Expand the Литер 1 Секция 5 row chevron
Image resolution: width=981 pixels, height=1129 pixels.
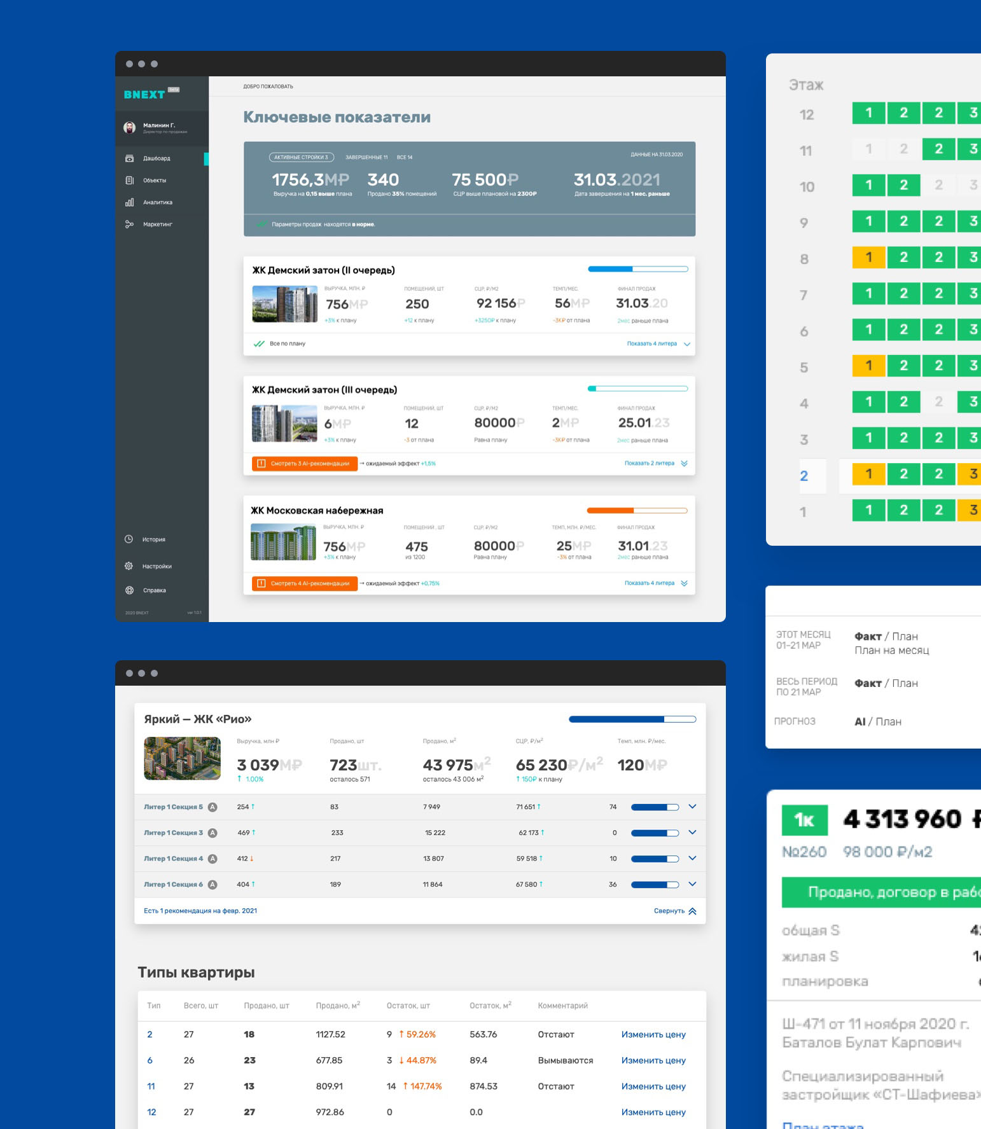[693, 807]
